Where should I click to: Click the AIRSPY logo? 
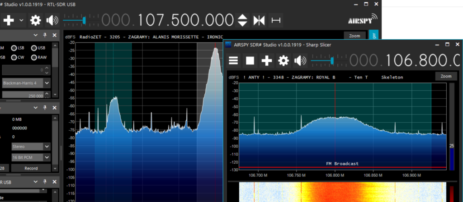[x=362, y=20]
